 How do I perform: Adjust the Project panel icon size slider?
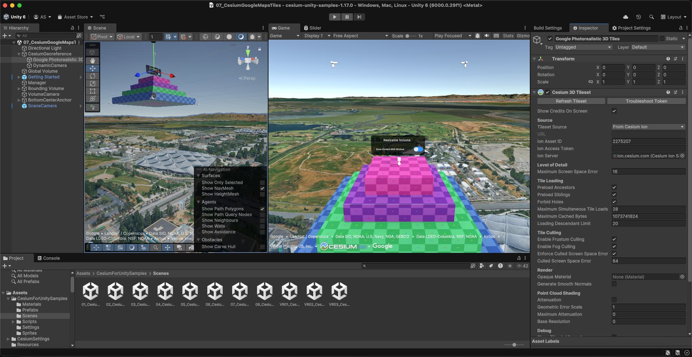(514, 345)
